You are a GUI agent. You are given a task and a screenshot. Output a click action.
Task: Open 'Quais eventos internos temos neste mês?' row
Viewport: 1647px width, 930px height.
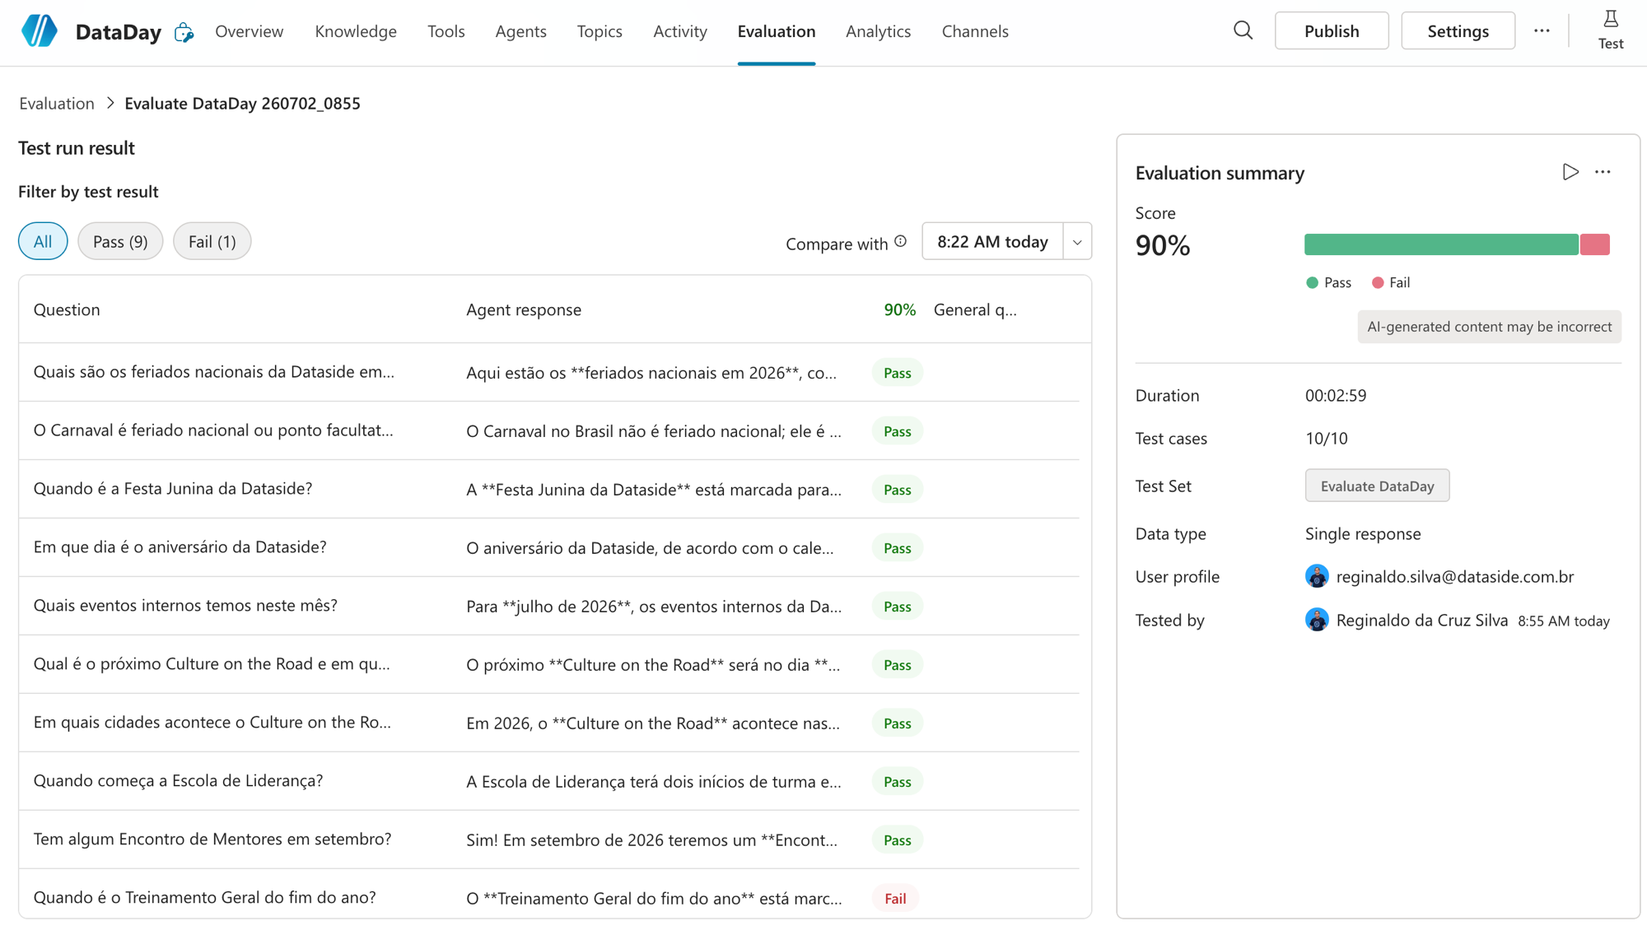pos(549,606)
